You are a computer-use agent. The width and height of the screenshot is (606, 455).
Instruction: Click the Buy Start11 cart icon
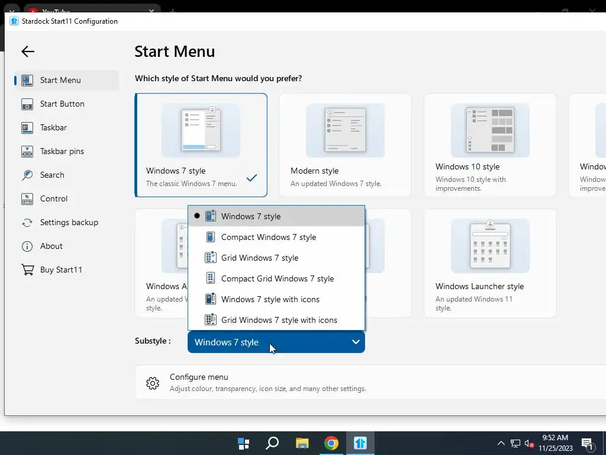click(x=27, y=270)
